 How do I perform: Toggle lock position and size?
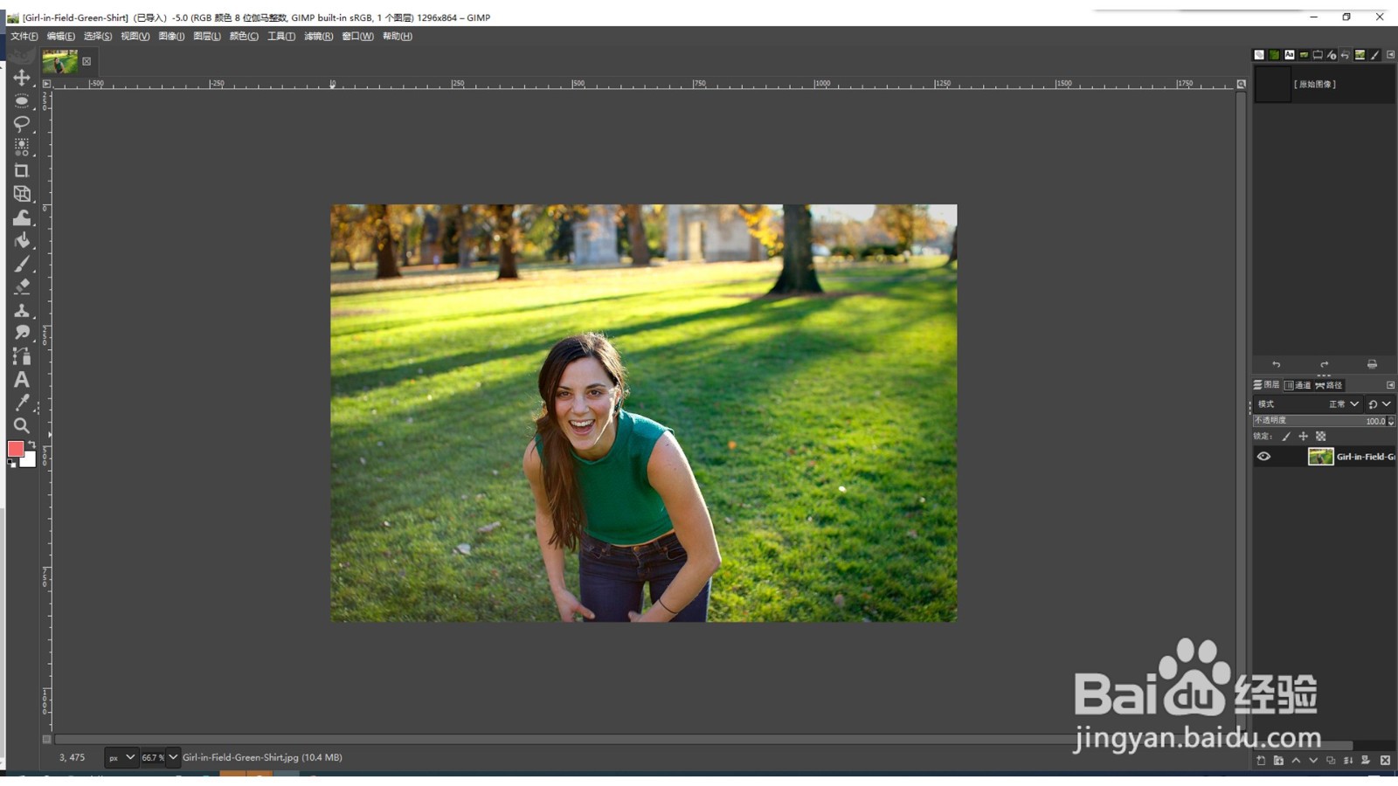[x=1304, y=437]
